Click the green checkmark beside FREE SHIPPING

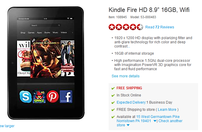point(113,88)
